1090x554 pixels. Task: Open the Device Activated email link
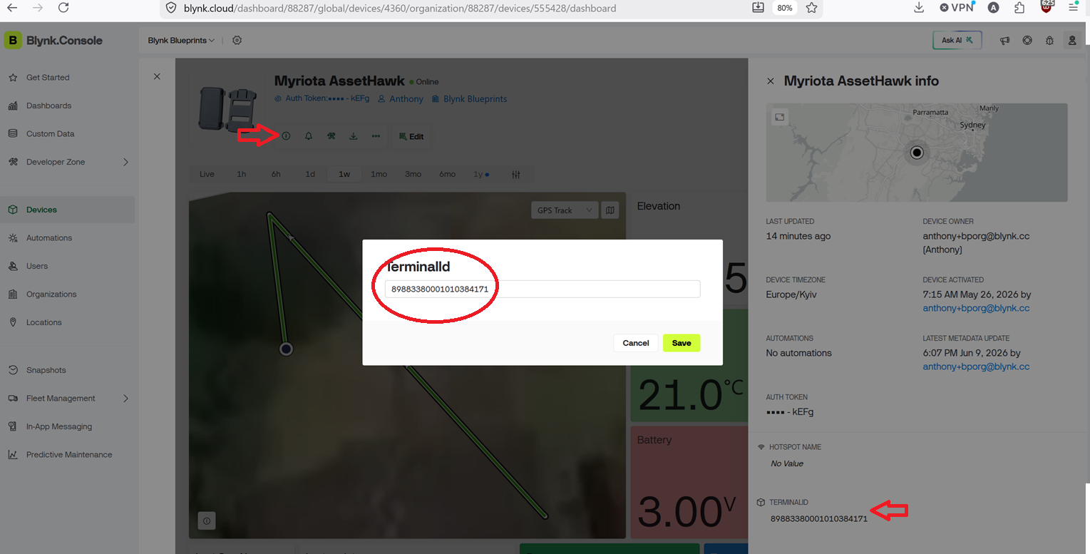click(x=976, y=308)
